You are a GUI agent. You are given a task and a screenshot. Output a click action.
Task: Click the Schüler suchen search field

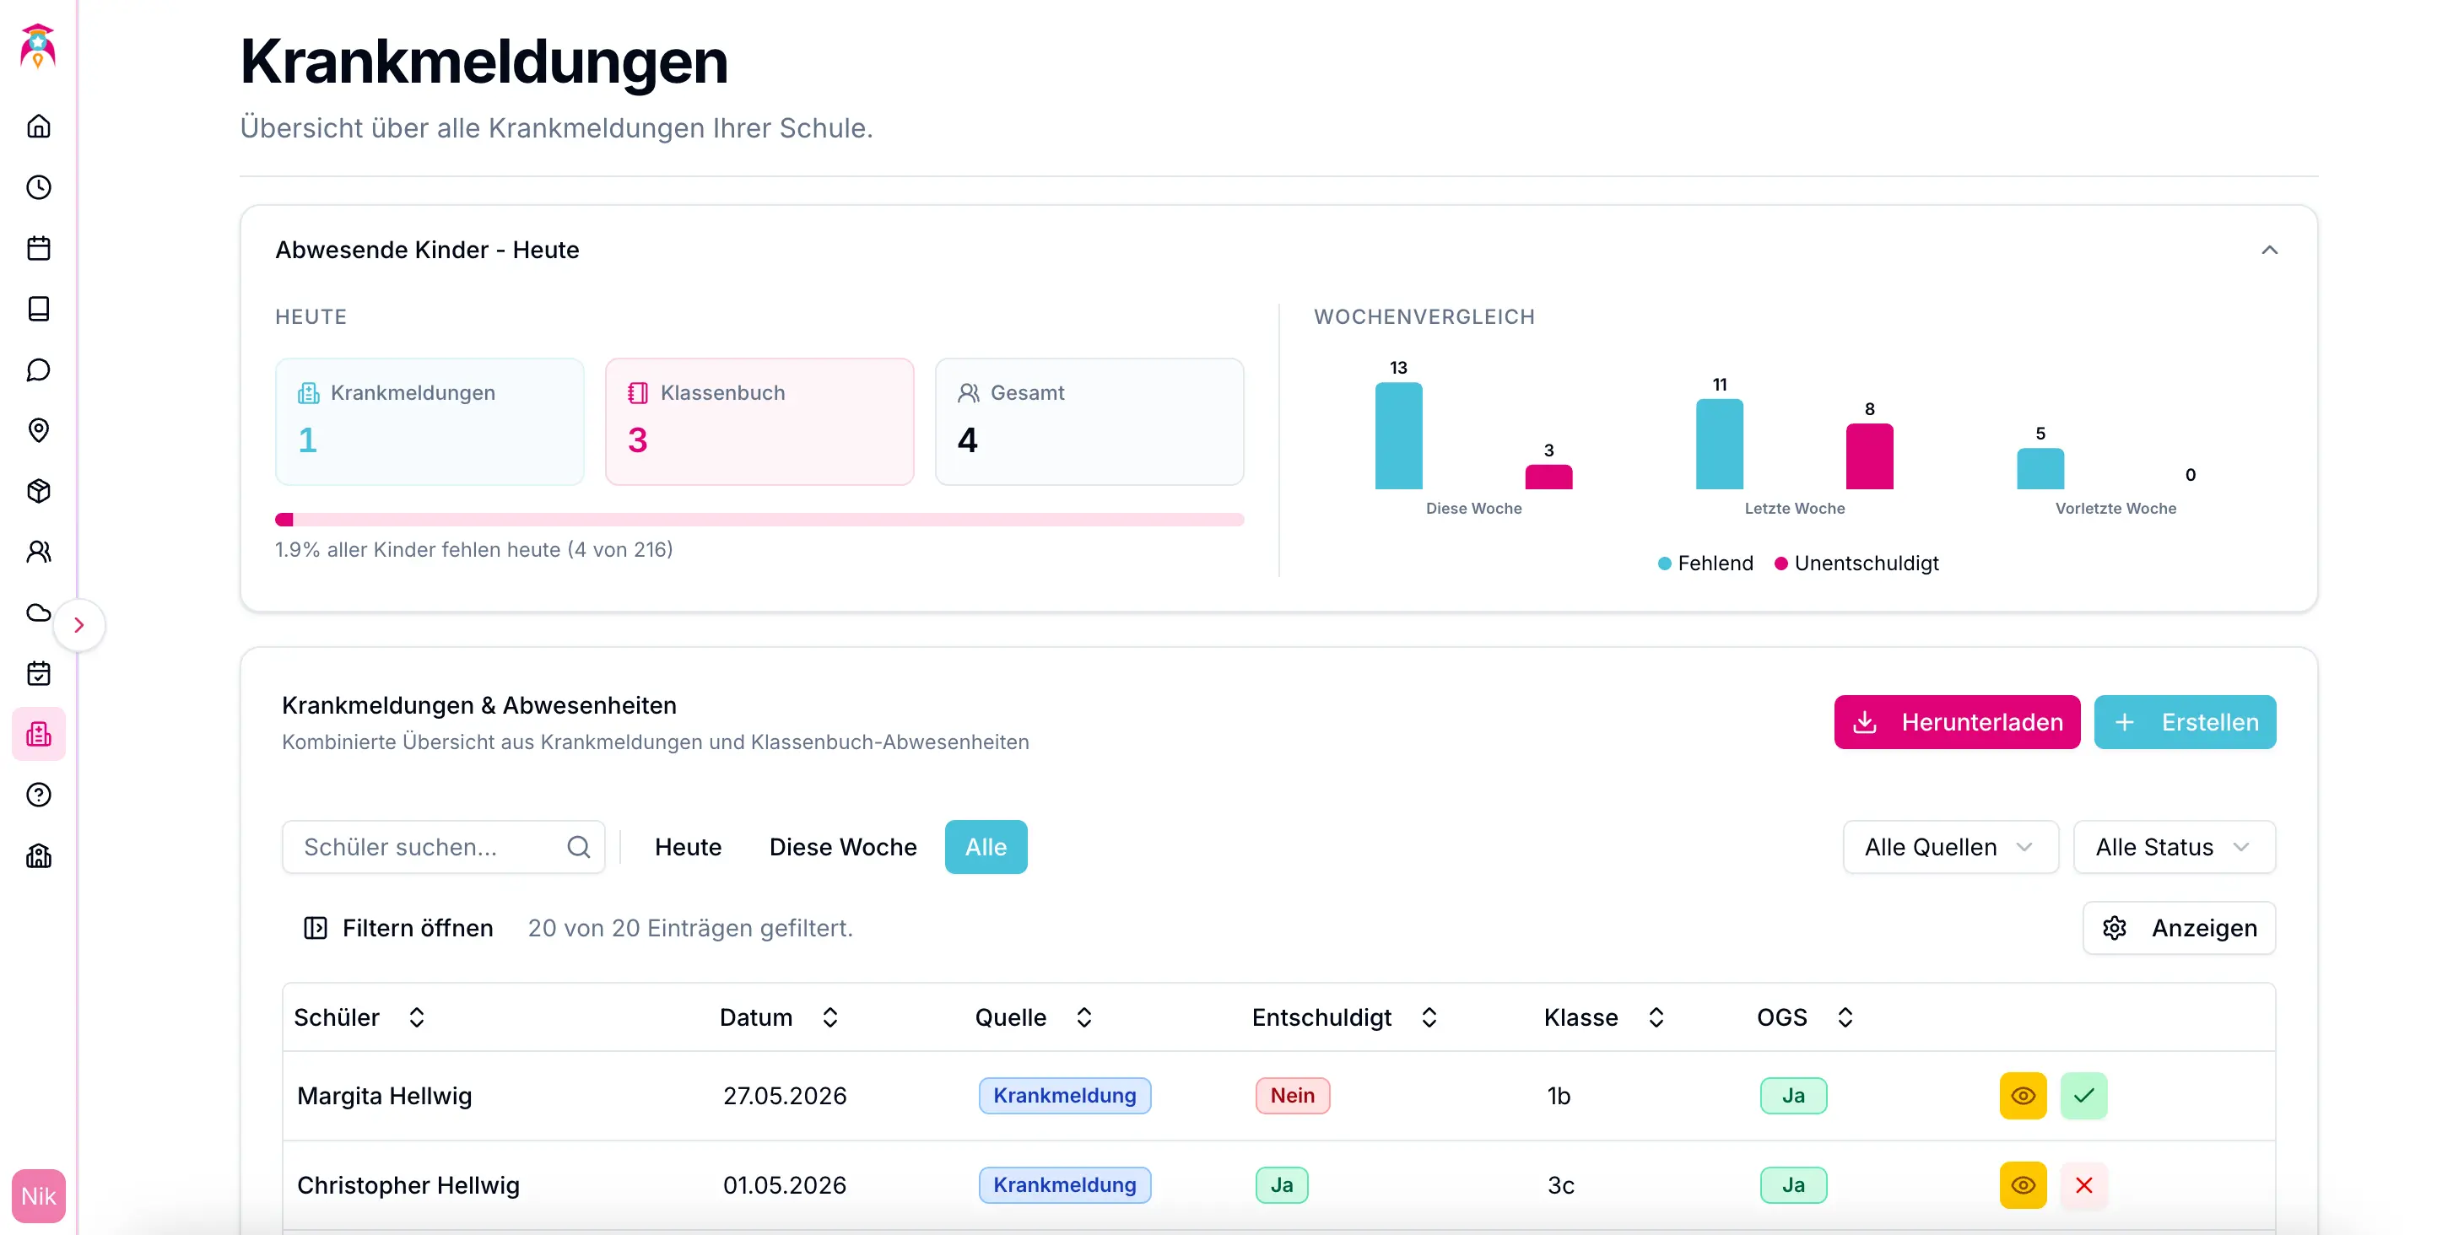(430, 847)
